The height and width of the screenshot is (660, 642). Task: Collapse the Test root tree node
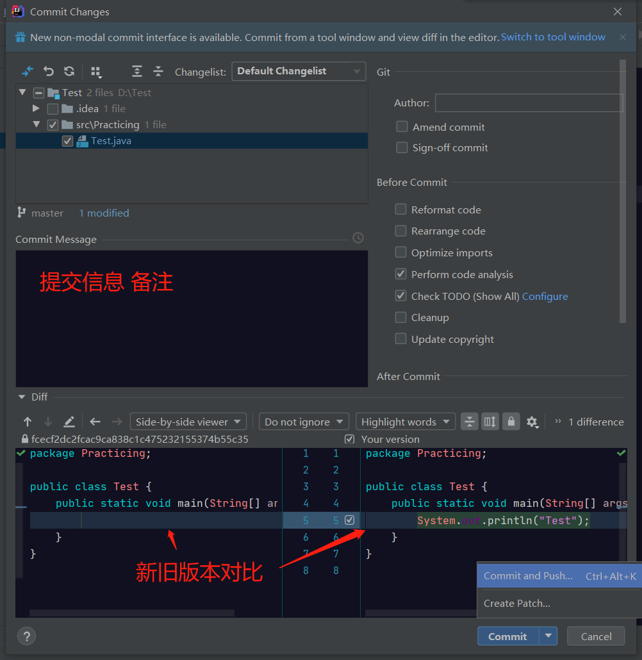point(22,92)
